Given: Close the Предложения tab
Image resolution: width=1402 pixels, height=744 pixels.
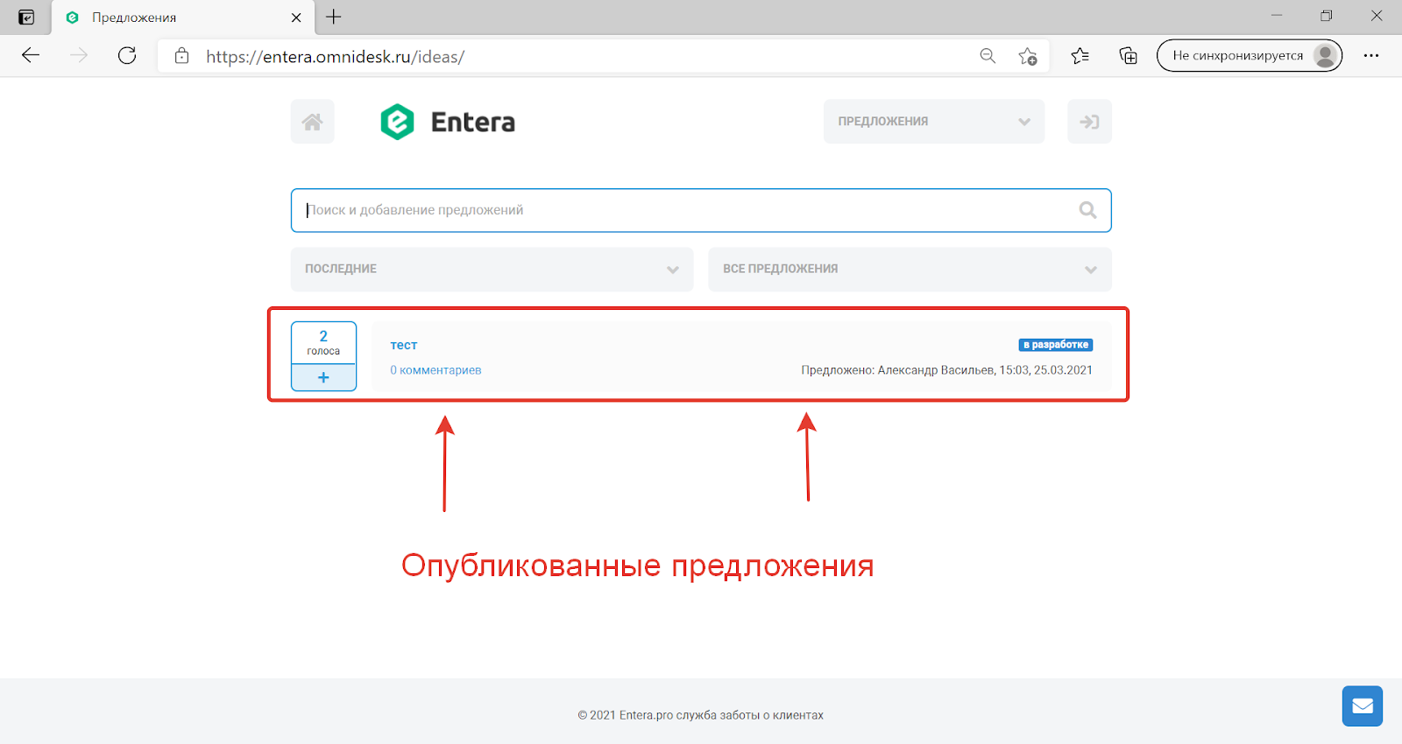Looking at the screenshot, I should (x=296, y=18).
